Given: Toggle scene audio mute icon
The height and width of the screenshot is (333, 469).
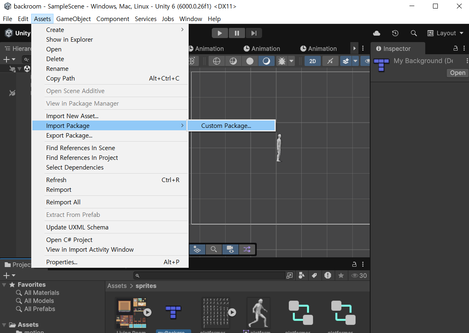Looking at the screenshot, I should pos(330,61).
